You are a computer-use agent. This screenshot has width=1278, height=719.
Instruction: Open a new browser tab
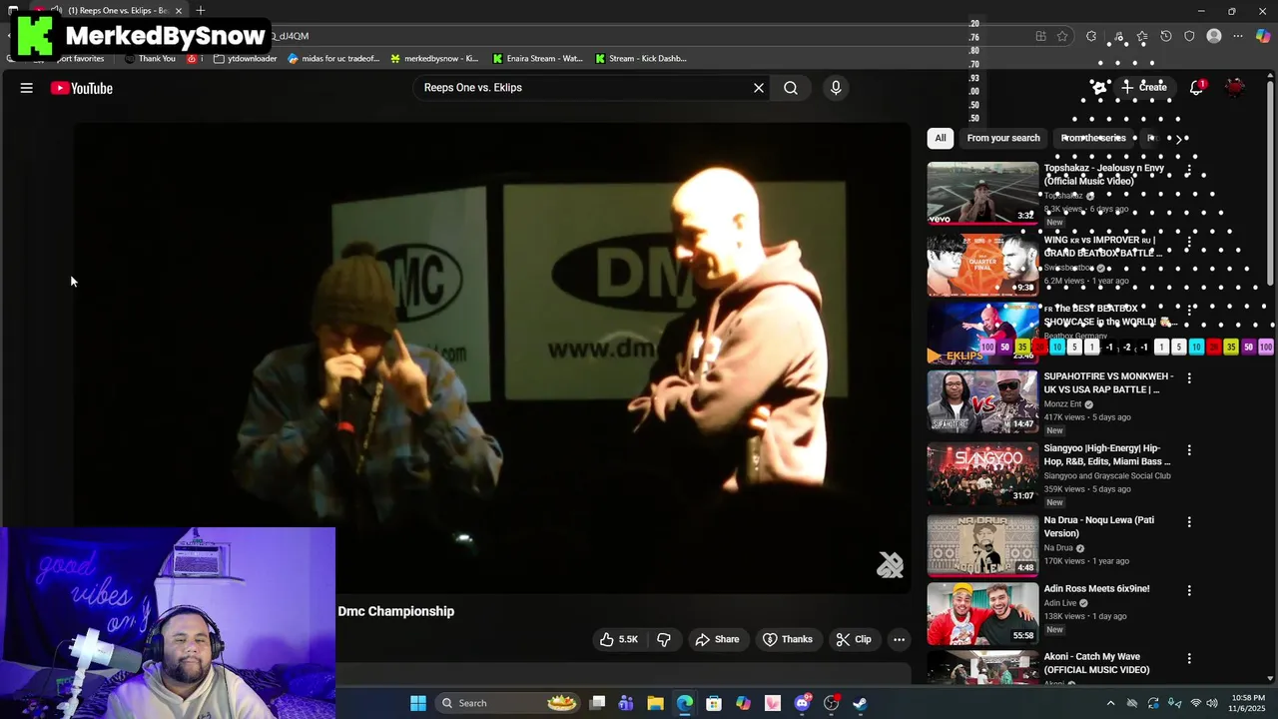coord(201,10)
